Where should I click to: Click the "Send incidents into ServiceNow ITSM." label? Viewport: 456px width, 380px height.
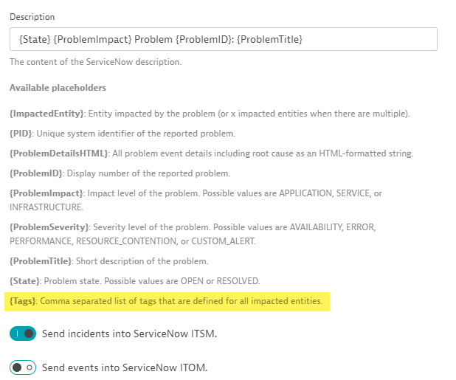[129, 334]
